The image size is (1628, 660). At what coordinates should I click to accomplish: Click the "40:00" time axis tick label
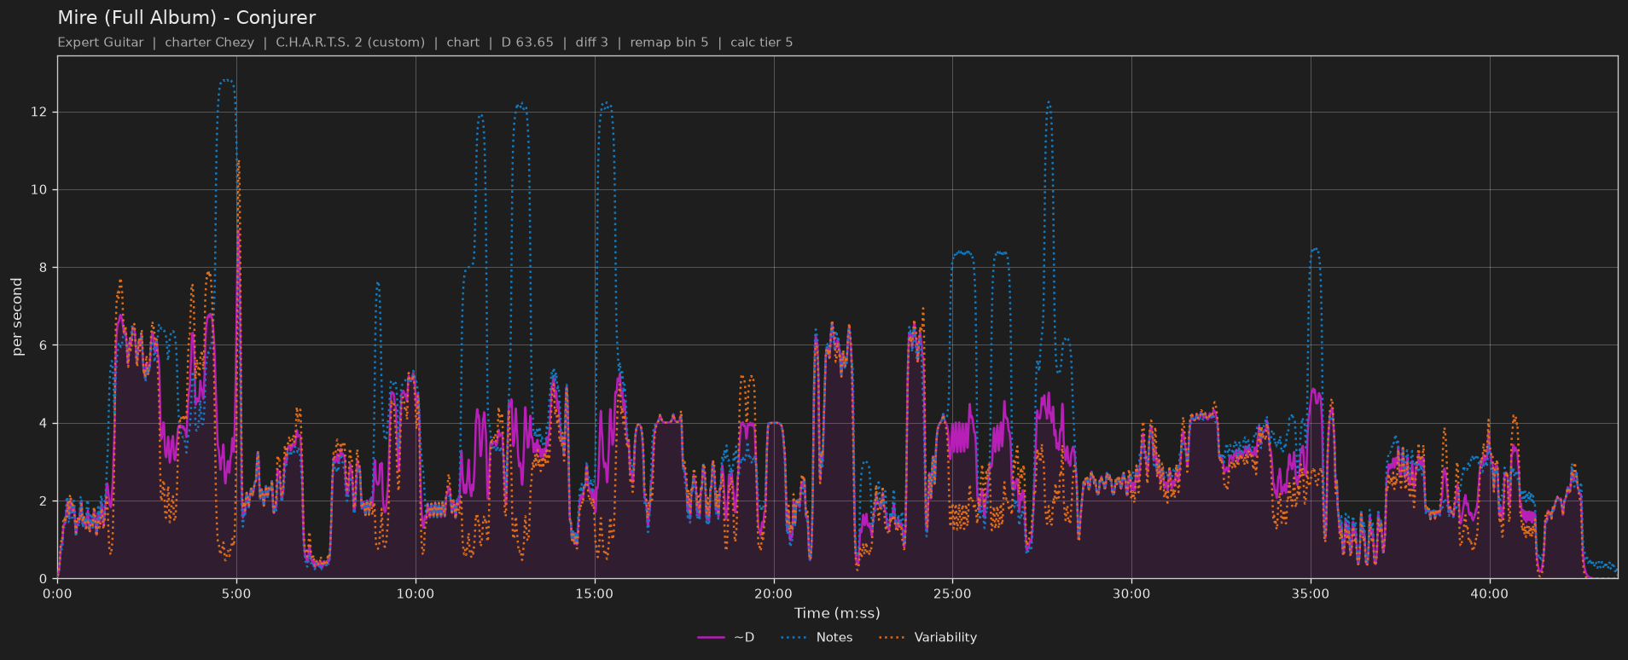pyautogui.click(x=1489, y=593)
